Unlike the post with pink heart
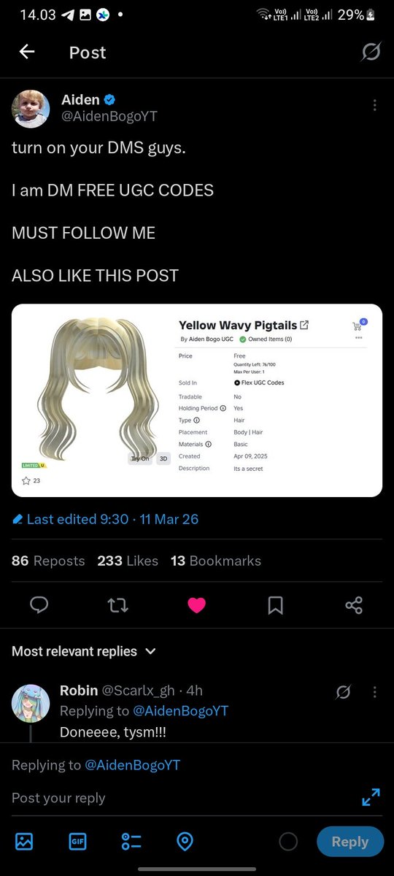 click(196, 605)
